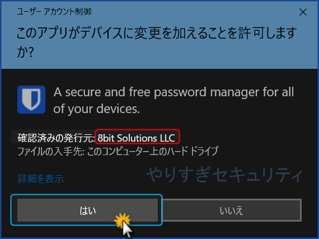Click the 確認済みの発行元 label

pos(57,138)
